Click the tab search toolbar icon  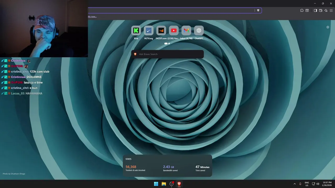coord(307,10)
